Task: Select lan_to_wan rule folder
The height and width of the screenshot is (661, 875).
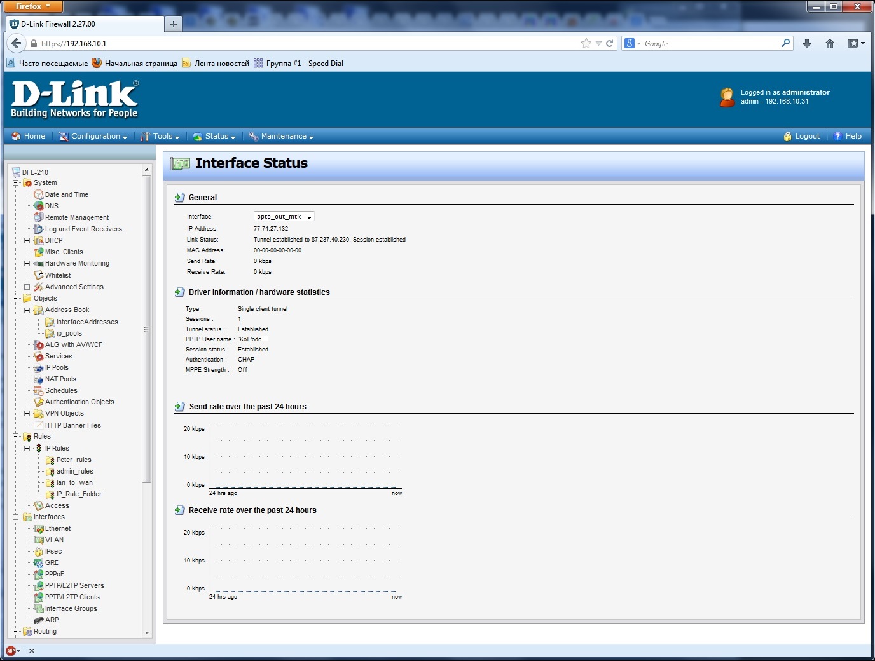Action: pos(74,482)
